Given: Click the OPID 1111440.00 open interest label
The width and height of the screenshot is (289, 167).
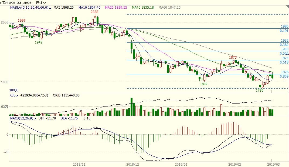Looking at the screenshot, I should coord(66,95).
